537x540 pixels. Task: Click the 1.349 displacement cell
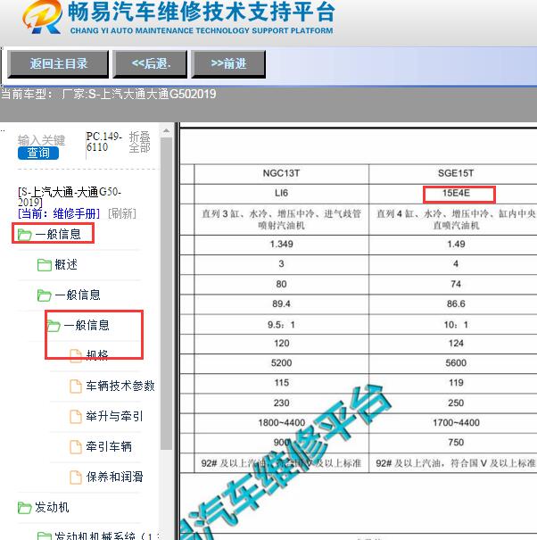281,245
